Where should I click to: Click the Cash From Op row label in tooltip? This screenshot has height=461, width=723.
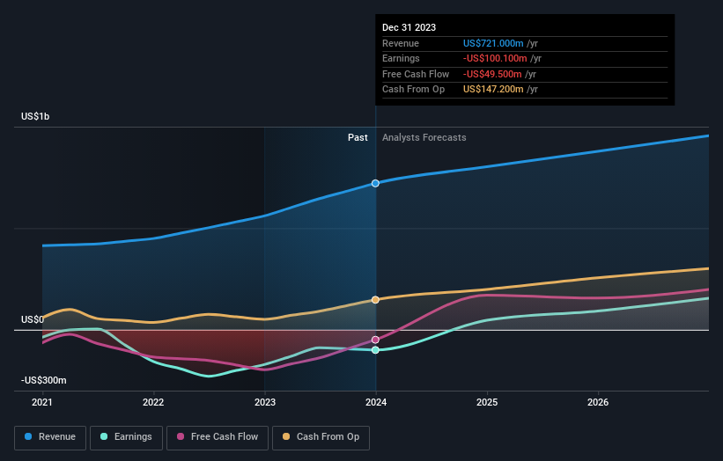[413, 90]
